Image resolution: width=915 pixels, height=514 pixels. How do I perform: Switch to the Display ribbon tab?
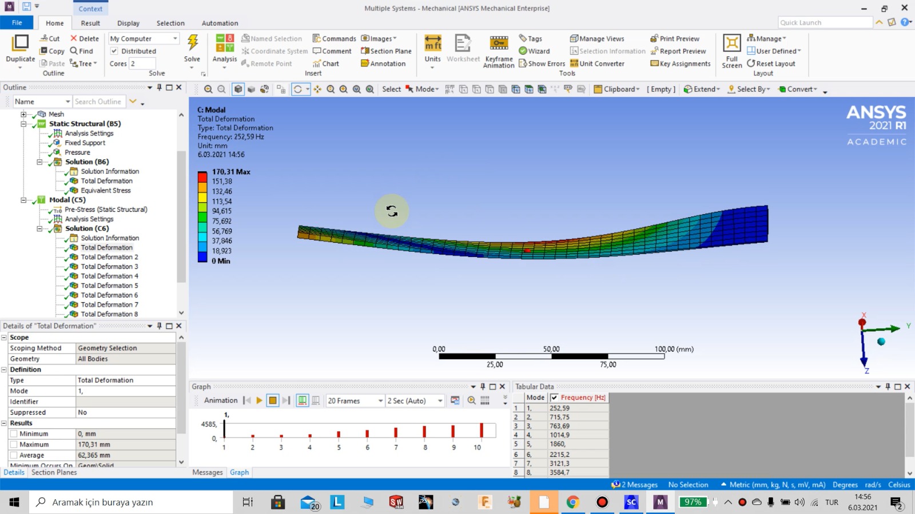(129, 23)
